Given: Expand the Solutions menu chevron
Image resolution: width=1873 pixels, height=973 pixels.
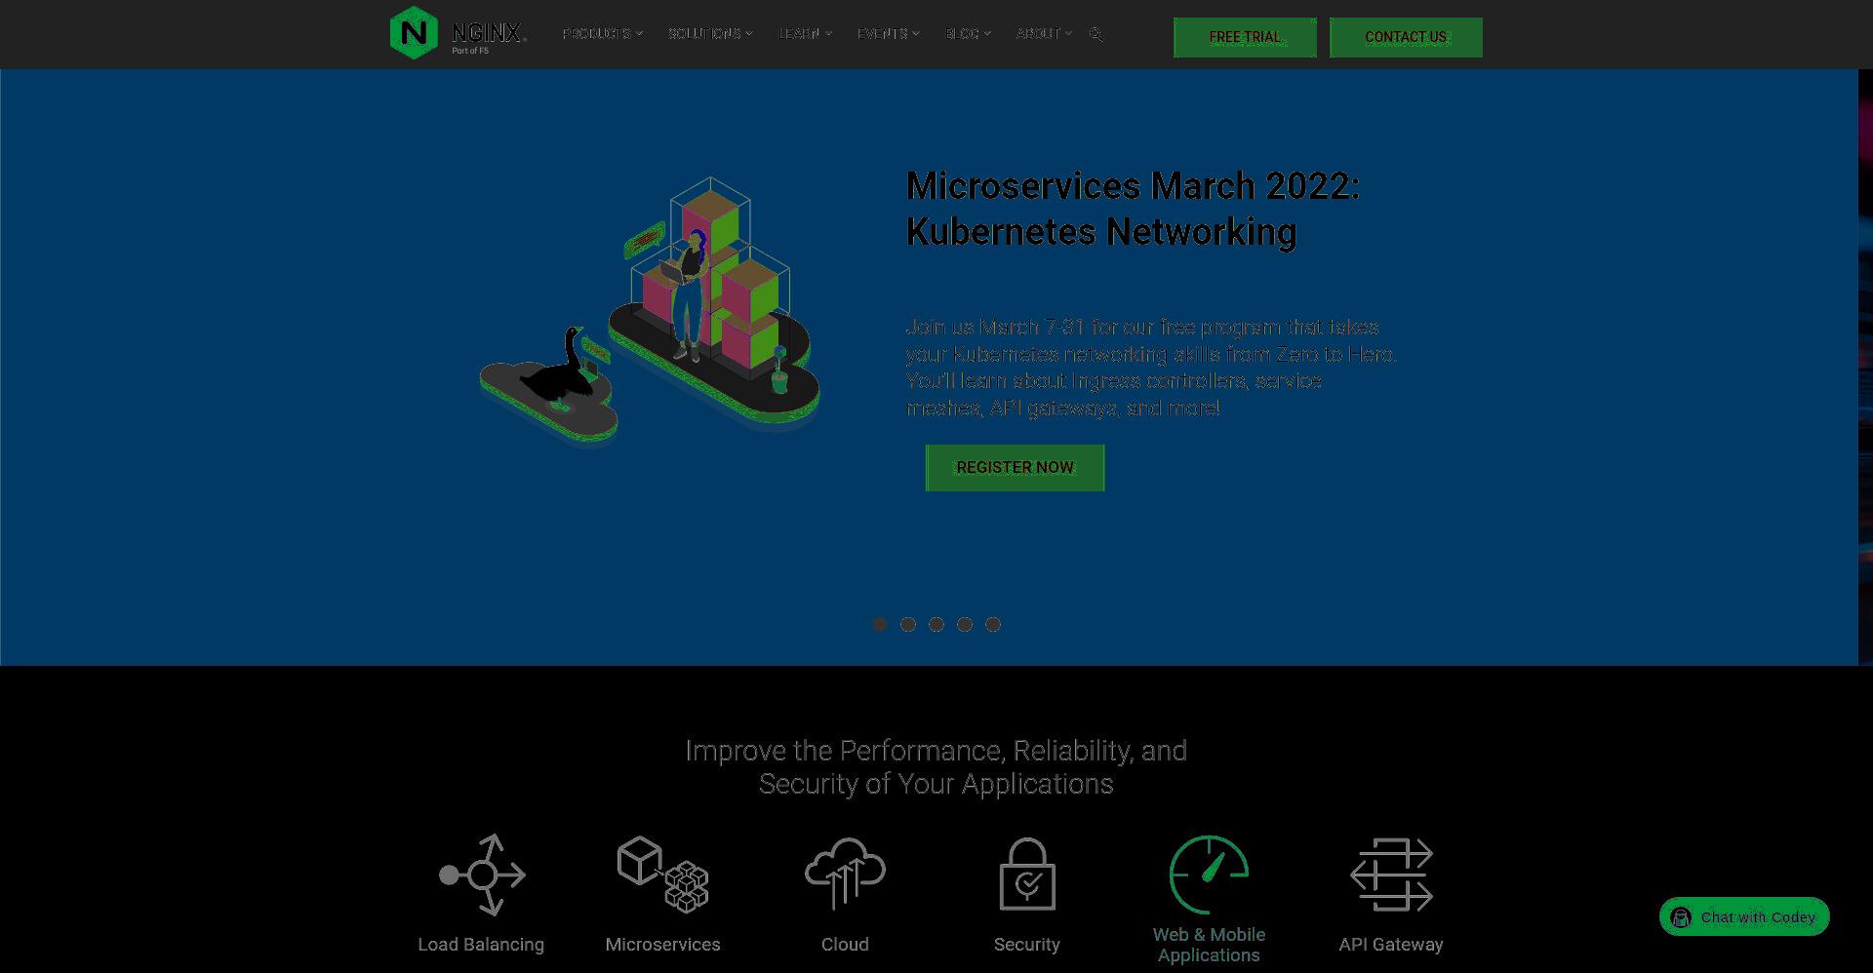Looking at the screenshot, I should pos(749,34).
